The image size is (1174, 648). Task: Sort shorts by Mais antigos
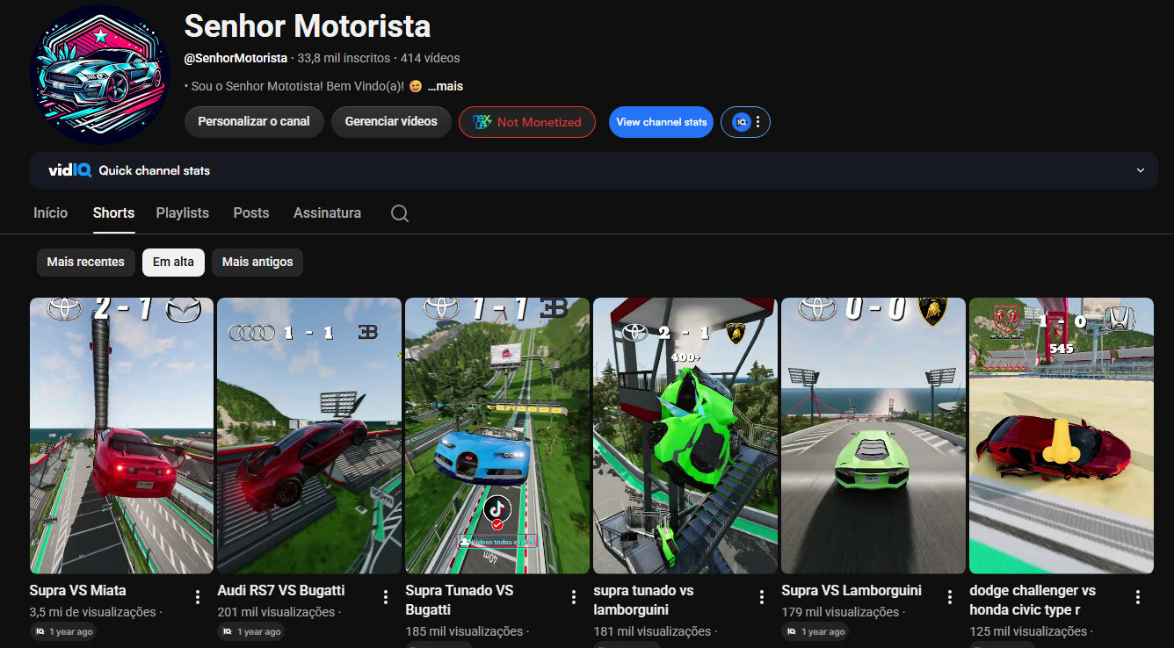257,262
